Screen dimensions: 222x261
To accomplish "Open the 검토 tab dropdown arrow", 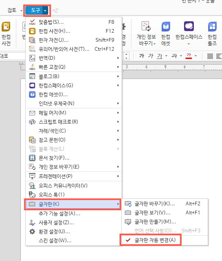I will 21,11.
